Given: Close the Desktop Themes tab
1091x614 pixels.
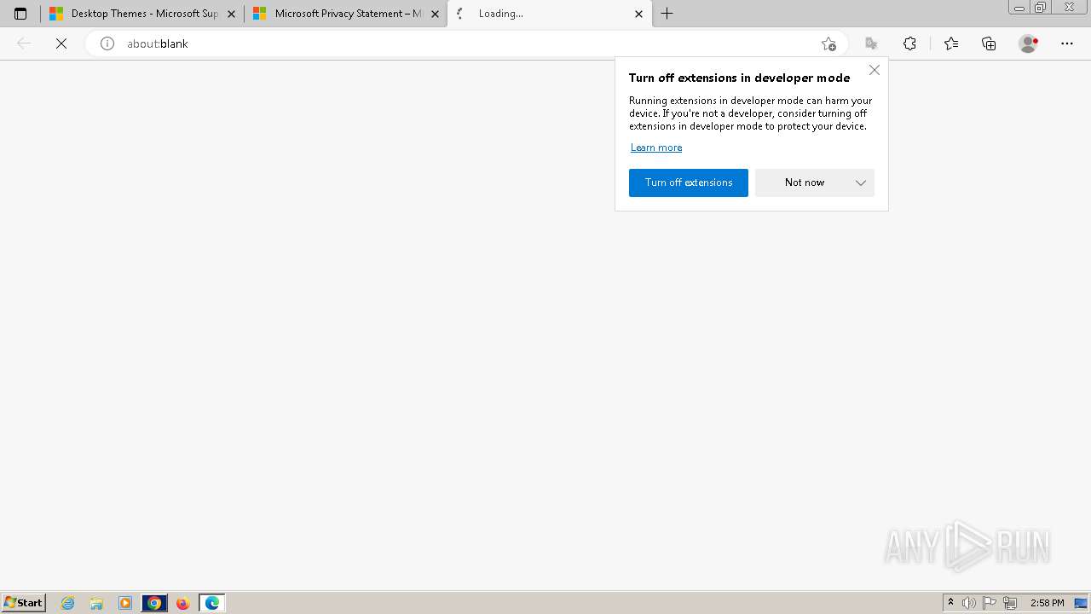Looking at the screenshot, I should [x=231, y=14].
